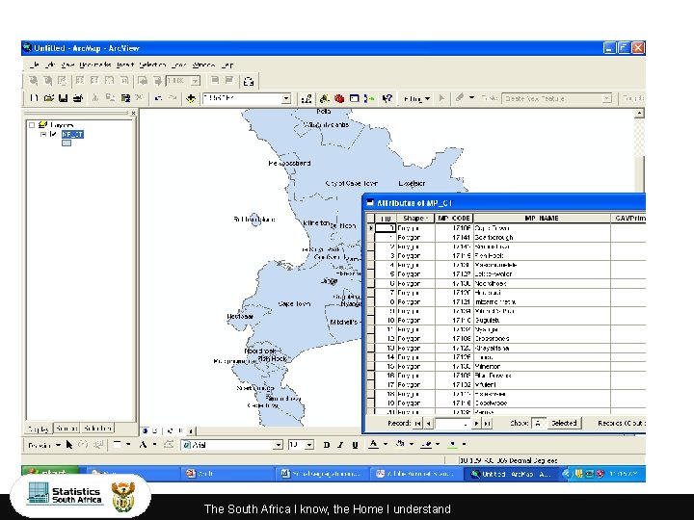Go to last record in attribute table
This screenshot has width=694, height=520.
tap(487, 424)
